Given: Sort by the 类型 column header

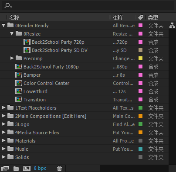Looking at the screenshot, I should (153, 17).
